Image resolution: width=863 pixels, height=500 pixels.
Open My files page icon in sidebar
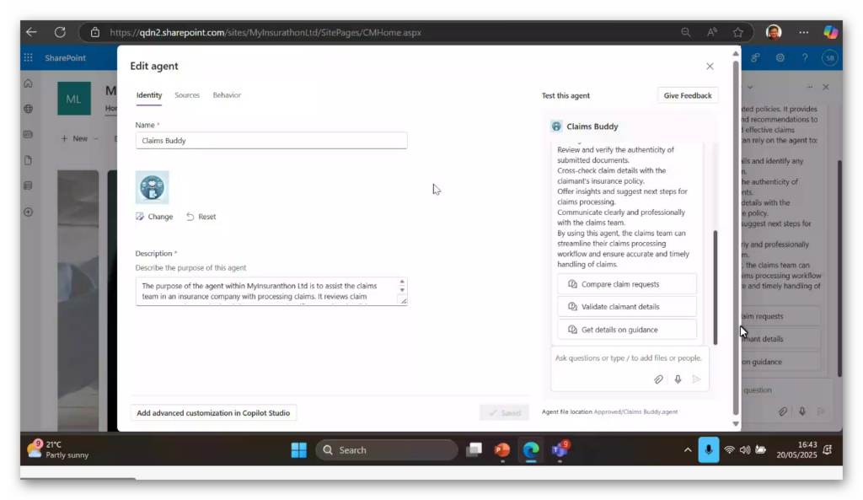pos(28,160)
